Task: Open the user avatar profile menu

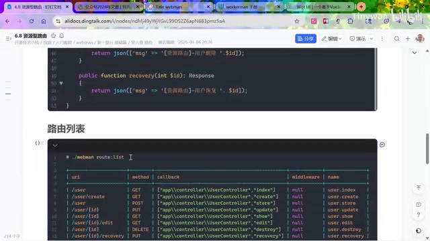Action: (x=420, y=39)
